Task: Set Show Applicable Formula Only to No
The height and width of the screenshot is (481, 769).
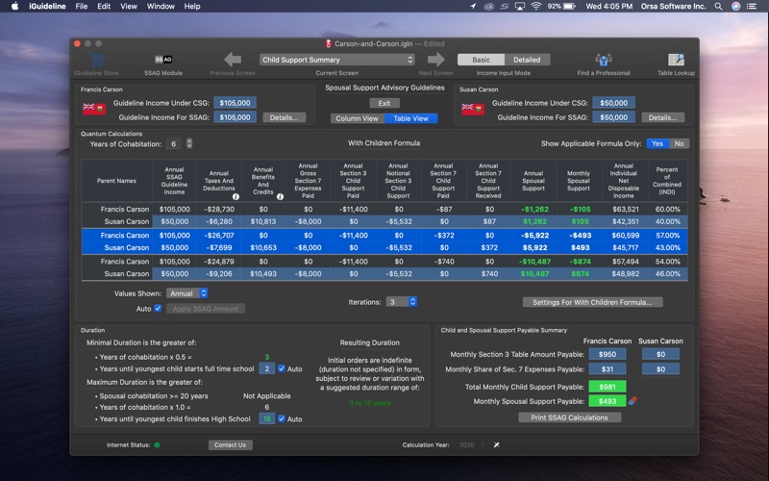Action: [679, 143]
